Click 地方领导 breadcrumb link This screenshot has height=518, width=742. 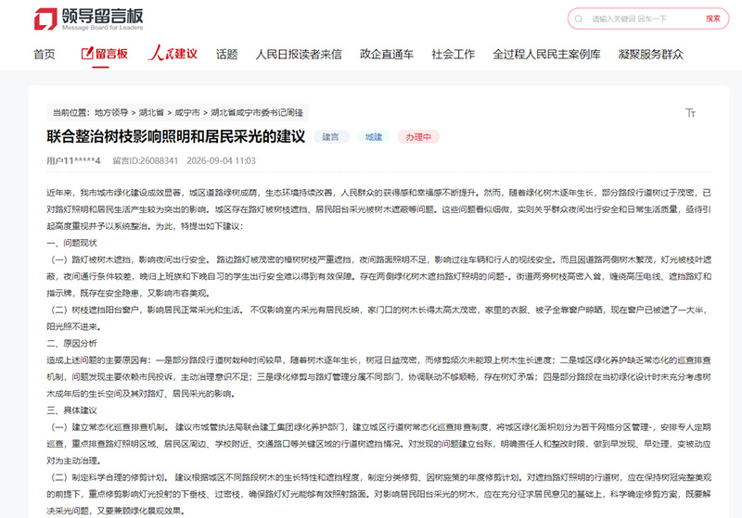click(111, 112)
